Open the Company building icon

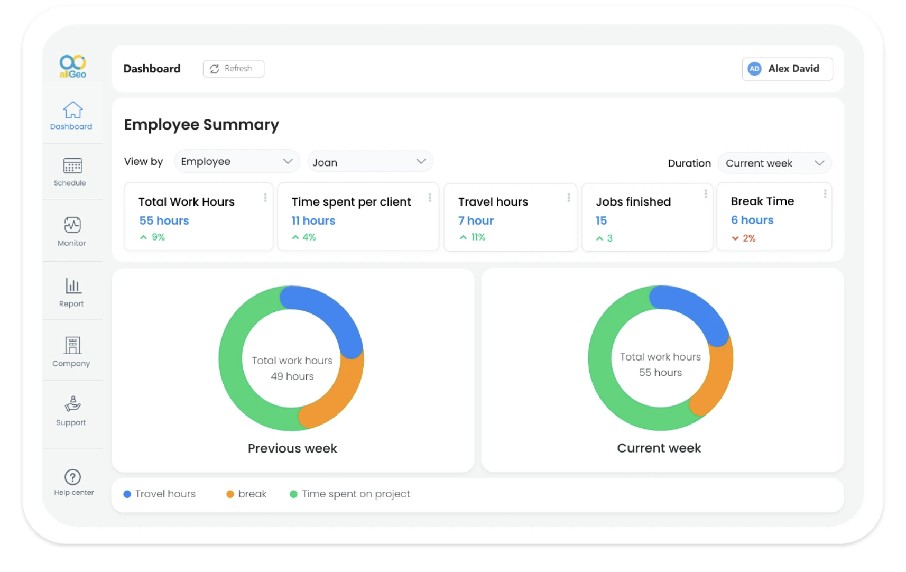72,346
